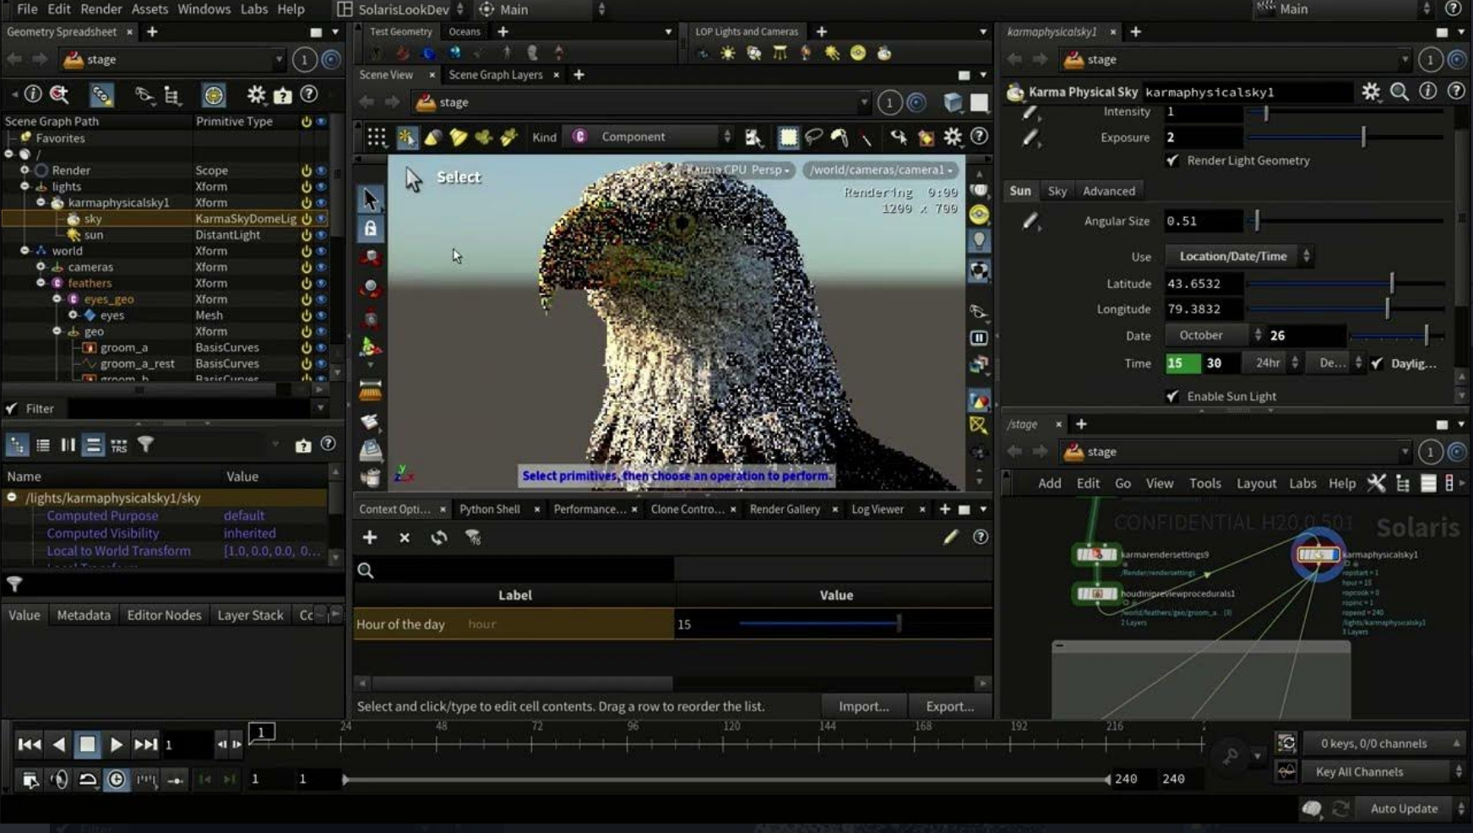Click the magnifier search icon in parameter header
This screenshot has height=833, width=1473.
click(x=1399, y=91)
